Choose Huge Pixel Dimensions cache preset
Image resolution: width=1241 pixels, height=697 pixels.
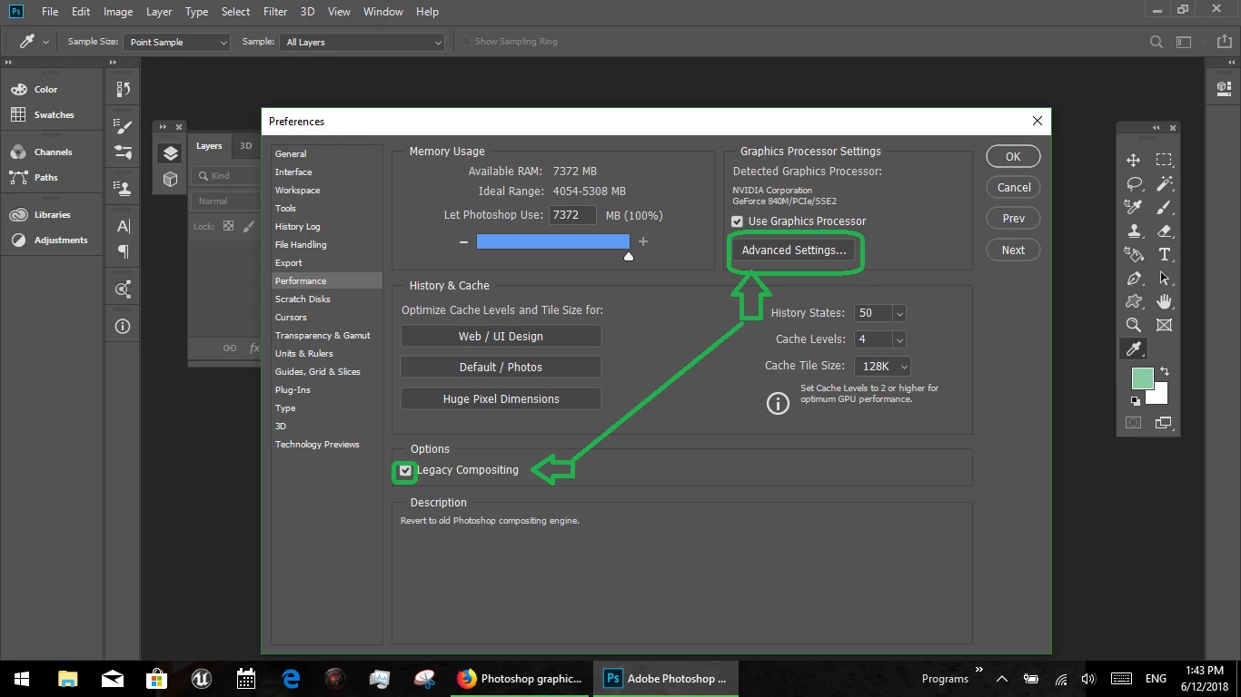[x=501, y=399]
